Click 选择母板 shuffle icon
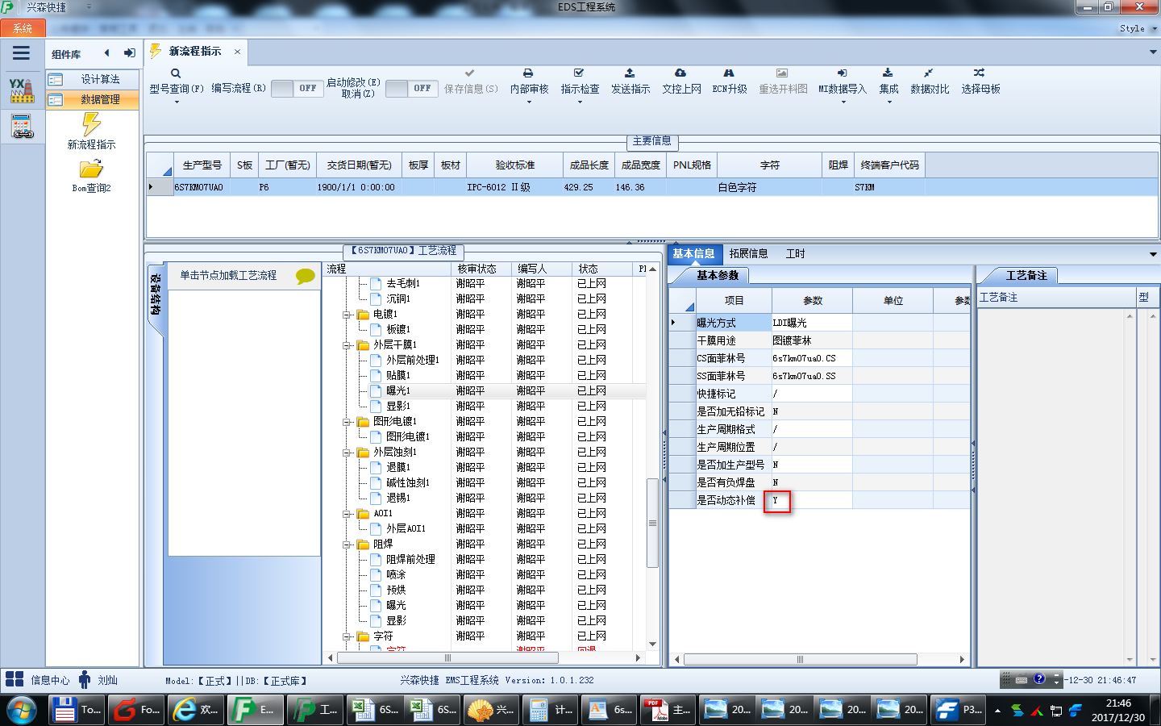Screen dimensions: 1161x726 point(979,73)
